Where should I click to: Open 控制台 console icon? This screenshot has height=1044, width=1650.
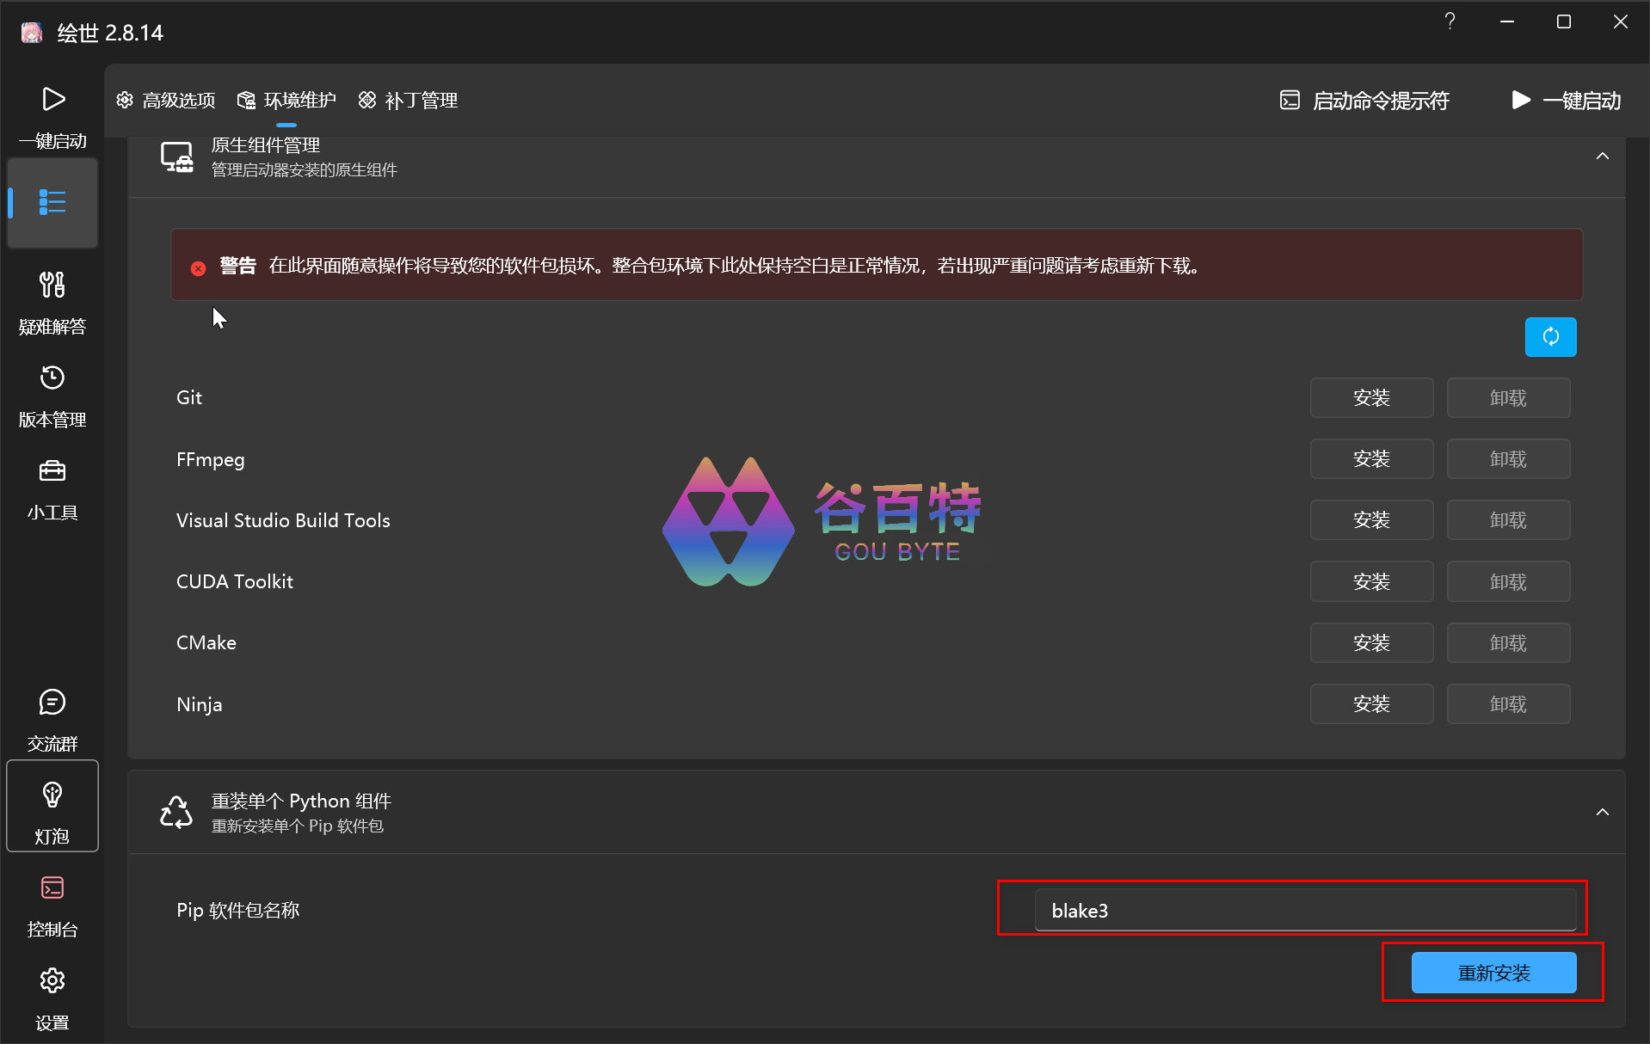pyautogui.click(x=52, y=888)
